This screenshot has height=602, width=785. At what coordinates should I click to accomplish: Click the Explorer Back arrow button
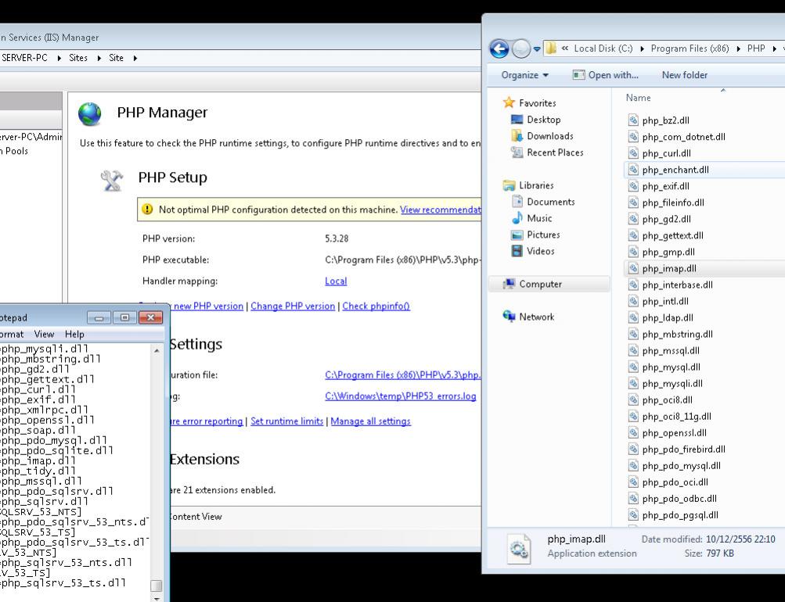pos(499,48)
